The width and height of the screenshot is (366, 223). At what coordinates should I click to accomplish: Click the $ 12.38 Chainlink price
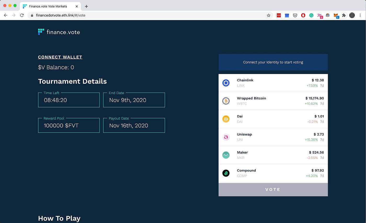pos(318,80)
